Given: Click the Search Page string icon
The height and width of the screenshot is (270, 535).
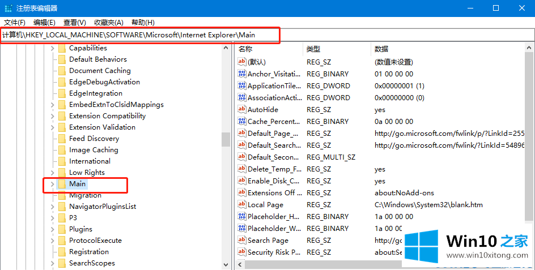Looking at the screenshot, I should tap(242, 241).
